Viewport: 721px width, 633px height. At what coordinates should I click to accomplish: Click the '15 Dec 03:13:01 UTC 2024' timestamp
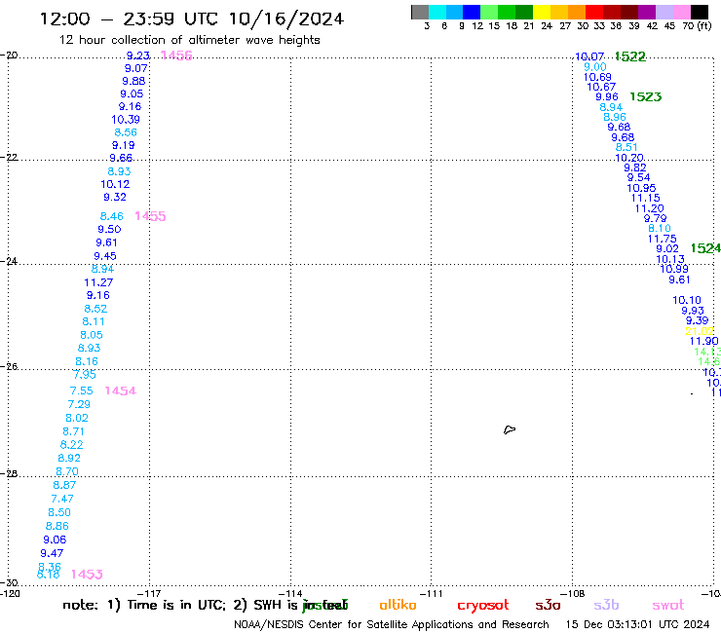click(637, 624)
